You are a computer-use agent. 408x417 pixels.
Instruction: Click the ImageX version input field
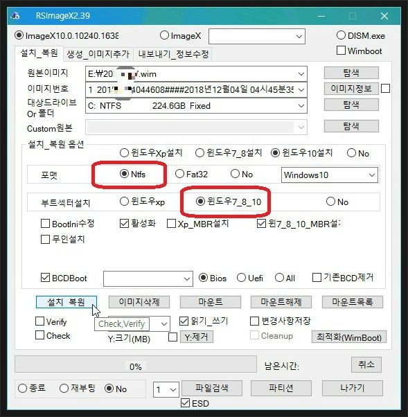pyautogui.click(x=257, y=36)
